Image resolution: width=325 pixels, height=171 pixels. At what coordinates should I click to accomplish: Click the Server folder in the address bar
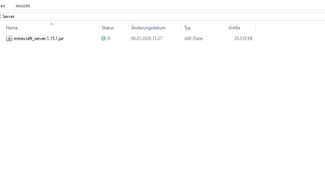tap(8, 17)
